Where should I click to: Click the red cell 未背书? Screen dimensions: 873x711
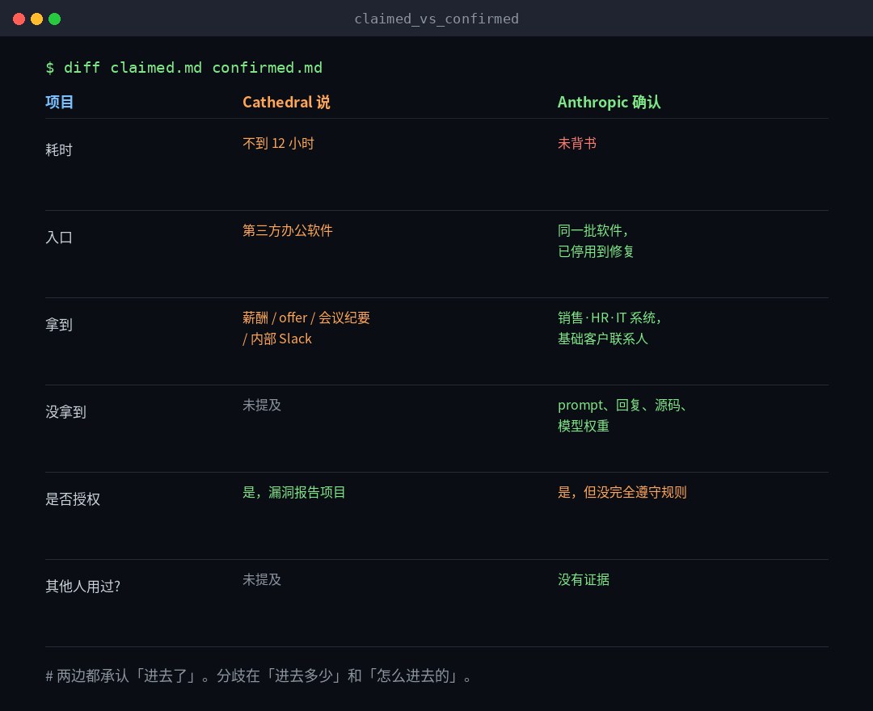point(577,143)
